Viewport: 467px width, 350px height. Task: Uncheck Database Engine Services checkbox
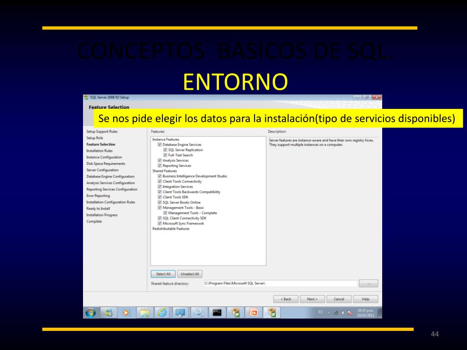pos(160,144)
